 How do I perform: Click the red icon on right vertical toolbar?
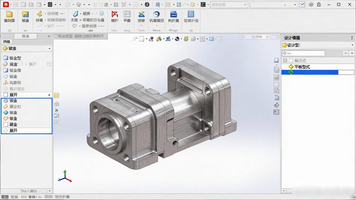click(x=276, y=112)
